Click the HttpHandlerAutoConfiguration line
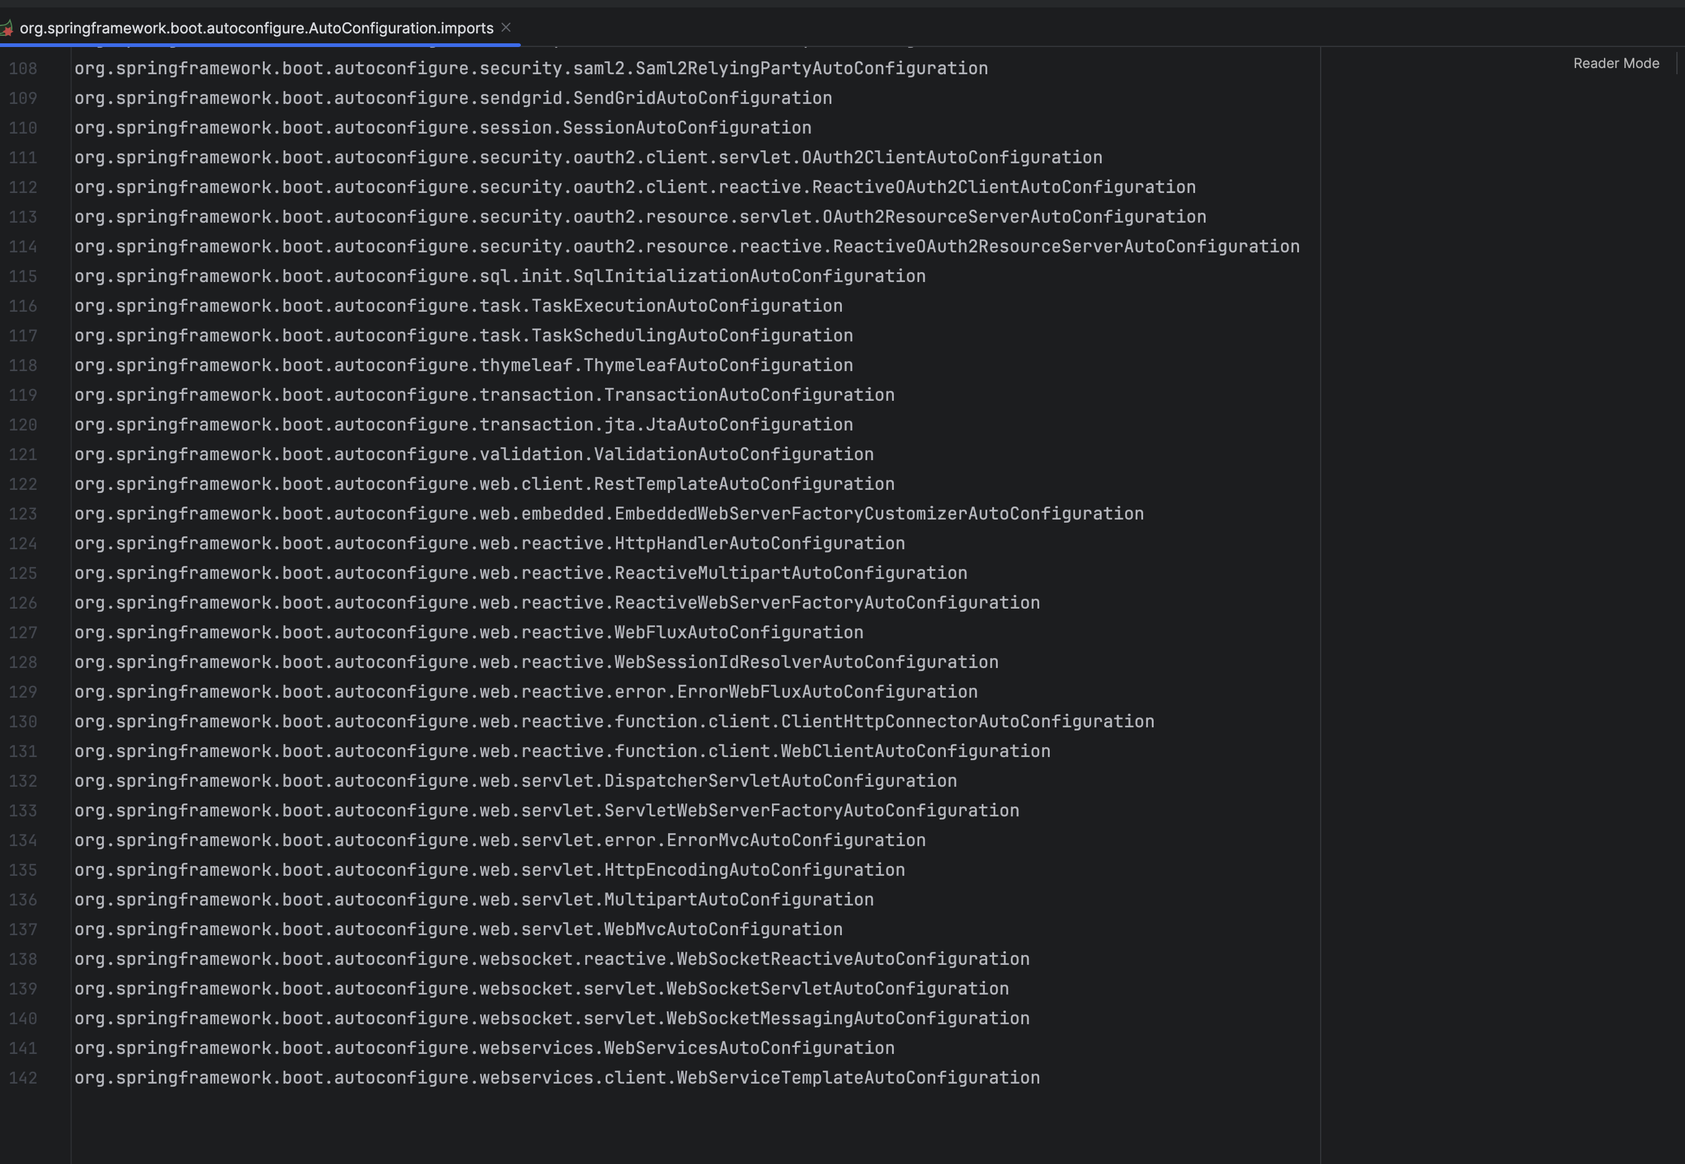The width and height of the screenshot is (1685, 1164). (489, 544)
